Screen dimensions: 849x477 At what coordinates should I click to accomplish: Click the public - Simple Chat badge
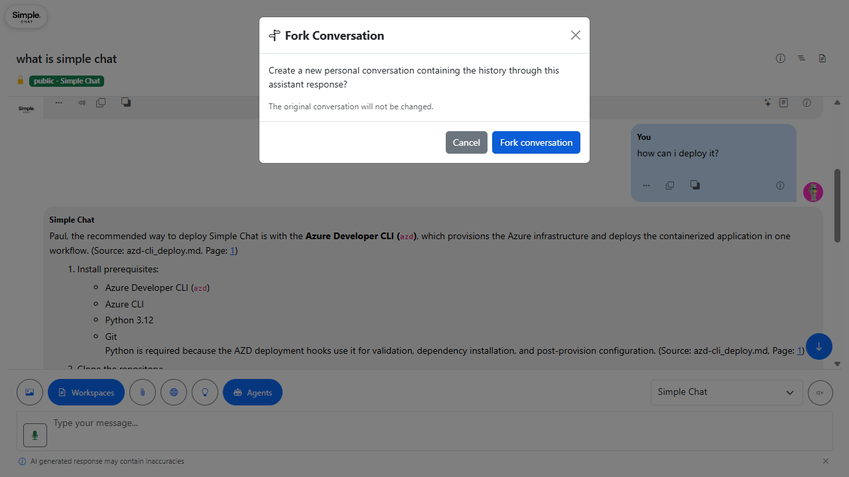tap(66, 81)
